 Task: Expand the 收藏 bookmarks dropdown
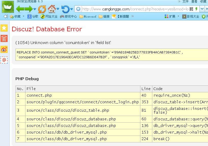coord(24,17)
